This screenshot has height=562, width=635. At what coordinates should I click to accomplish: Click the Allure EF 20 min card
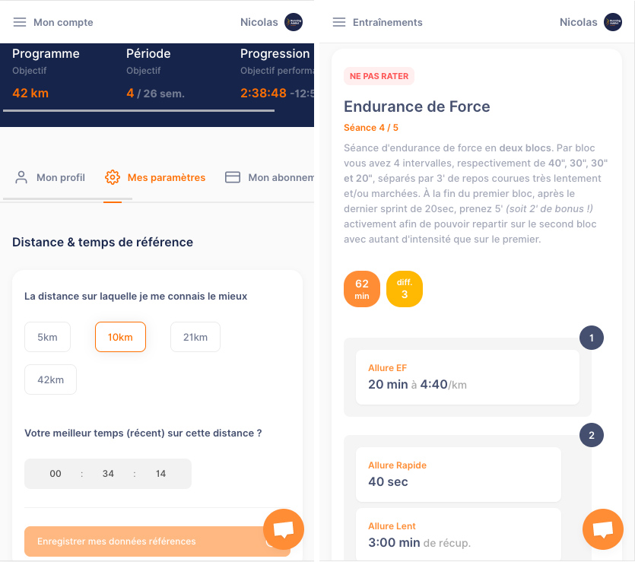[468, 377]
